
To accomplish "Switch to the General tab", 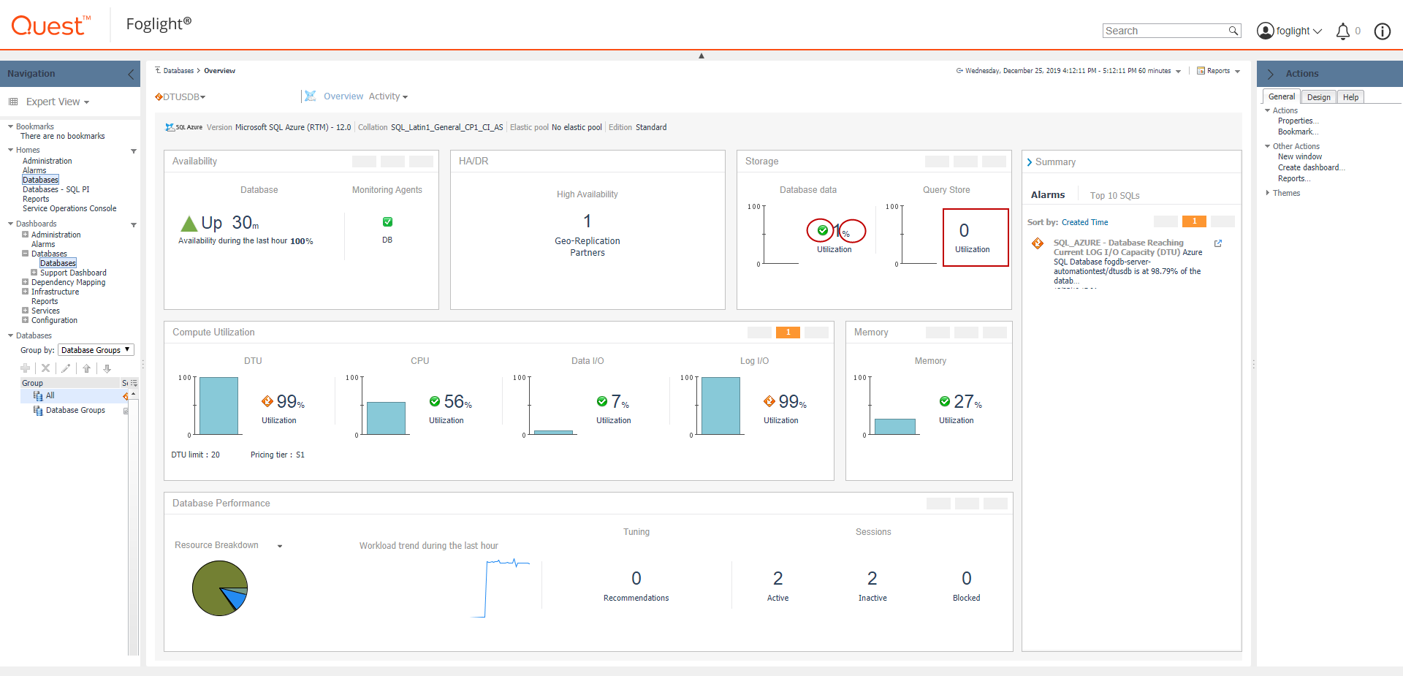I will click(1282, 96).
